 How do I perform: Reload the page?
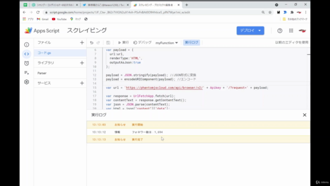click(38, 12)
